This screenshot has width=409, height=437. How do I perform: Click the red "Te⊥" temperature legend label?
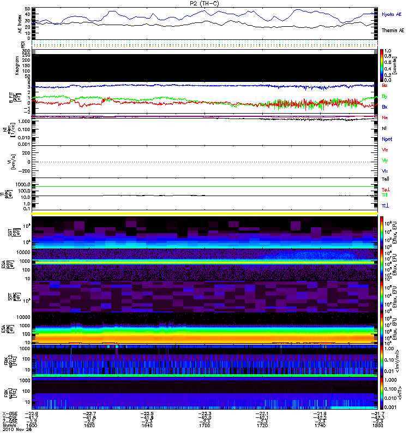pos(386,190)
